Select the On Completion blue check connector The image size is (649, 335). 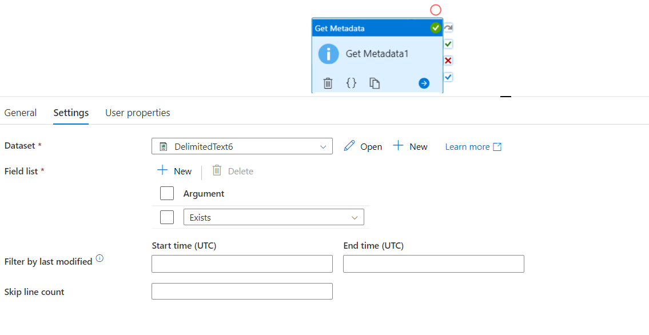(x=448, y=77)
